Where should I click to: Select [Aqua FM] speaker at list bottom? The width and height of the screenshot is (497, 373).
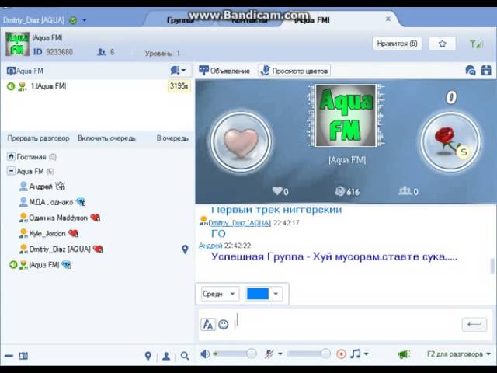[44, 264]
